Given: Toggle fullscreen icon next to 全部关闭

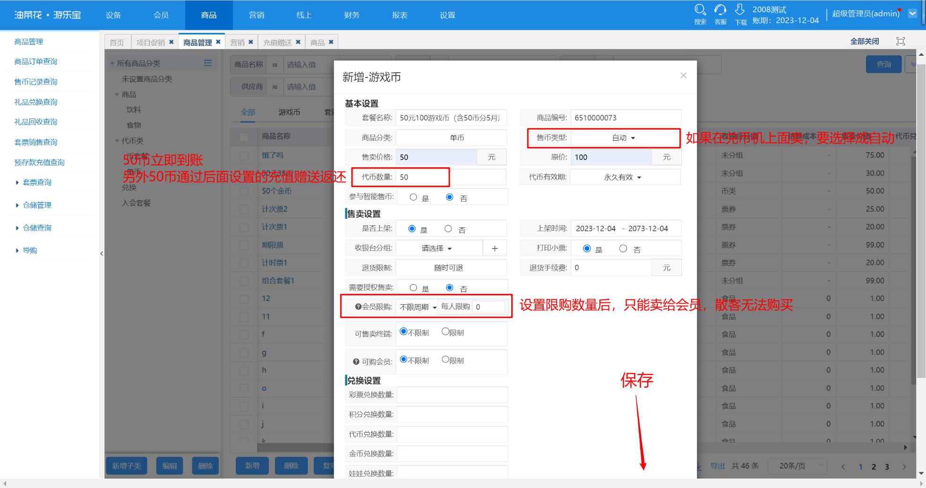Looking at the screenshot, I should 901,42.
